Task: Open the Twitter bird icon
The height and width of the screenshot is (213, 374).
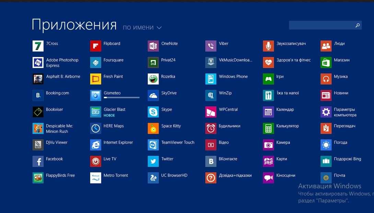Action: pos(153,161)
